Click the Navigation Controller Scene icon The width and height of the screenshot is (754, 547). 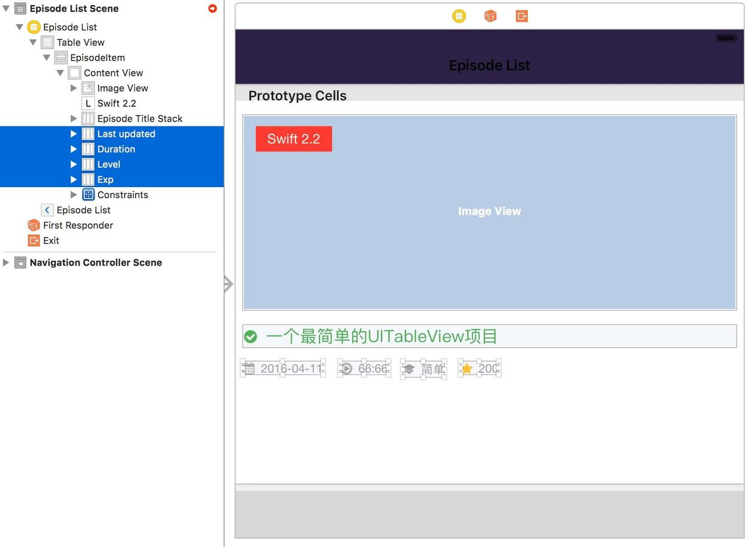point(20,262)
